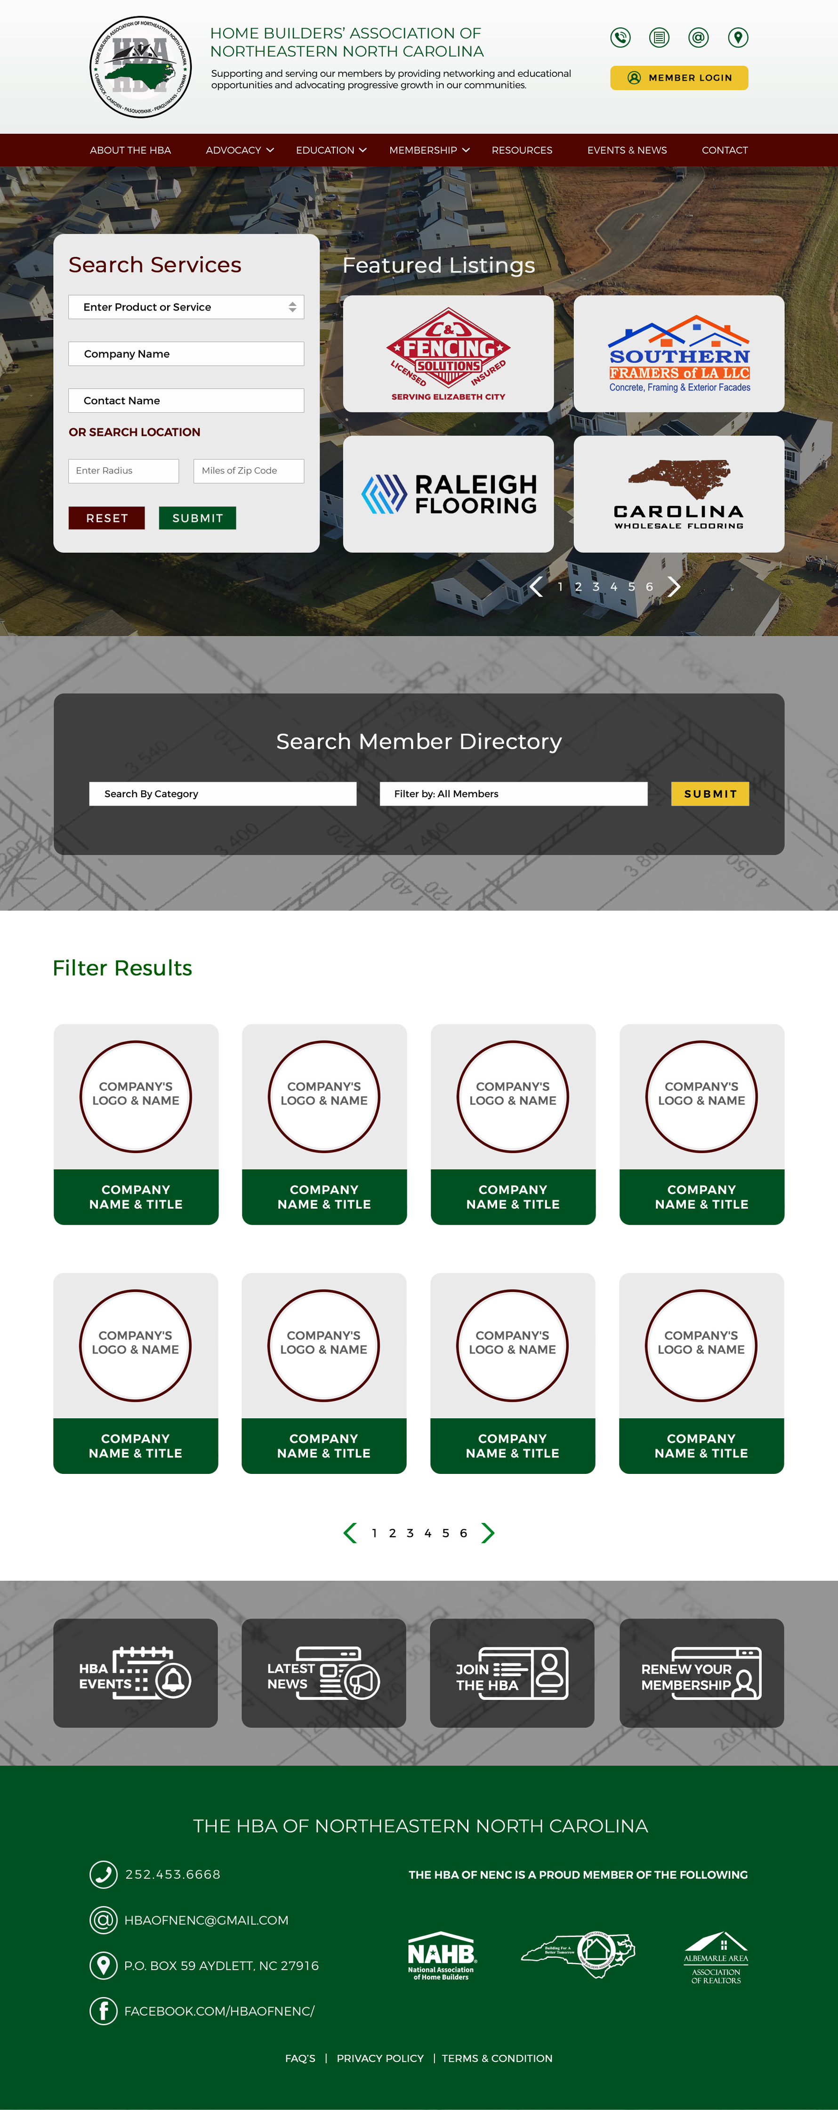Expand the Advocacy menu dropdown
The image size is (838, 2110).
click(240, 150)
